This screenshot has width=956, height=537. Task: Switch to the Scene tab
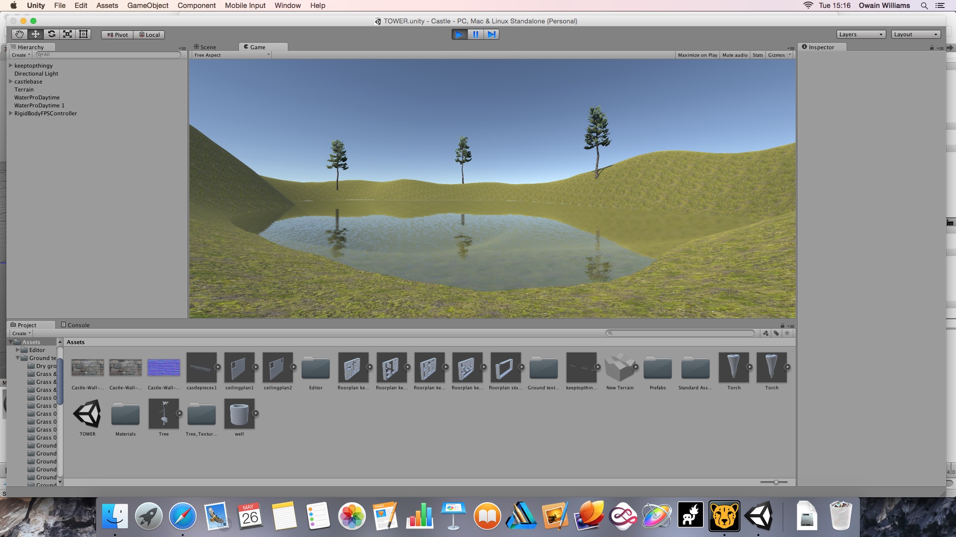[x=205, y=47]
